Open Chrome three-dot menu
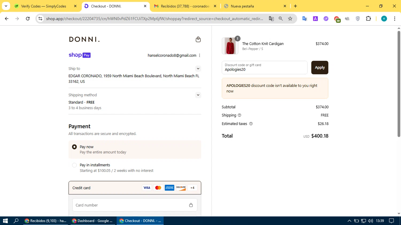This screenshot has height=225, width=401. [x=395, y=19]
